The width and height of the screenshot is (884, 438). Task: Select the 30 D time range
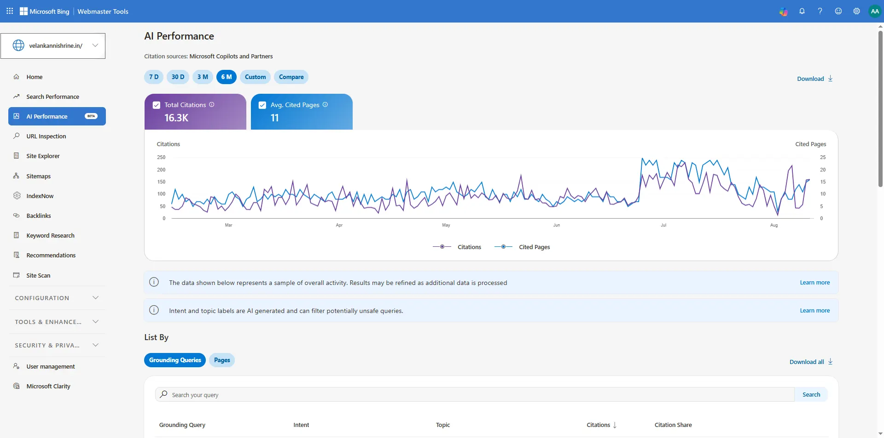point(178,77)
